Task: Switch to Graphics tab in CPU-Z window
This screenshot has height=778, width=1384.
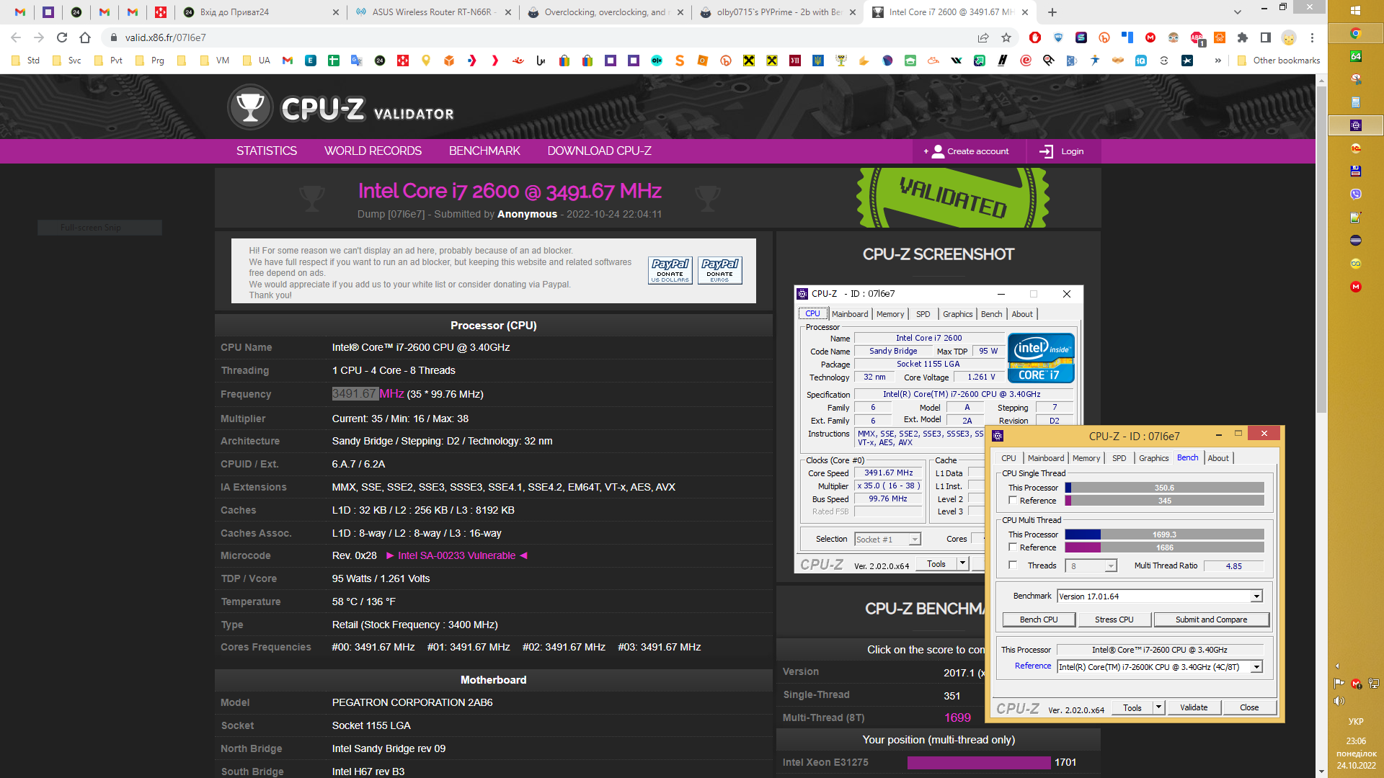Action: coord(1153,458)
